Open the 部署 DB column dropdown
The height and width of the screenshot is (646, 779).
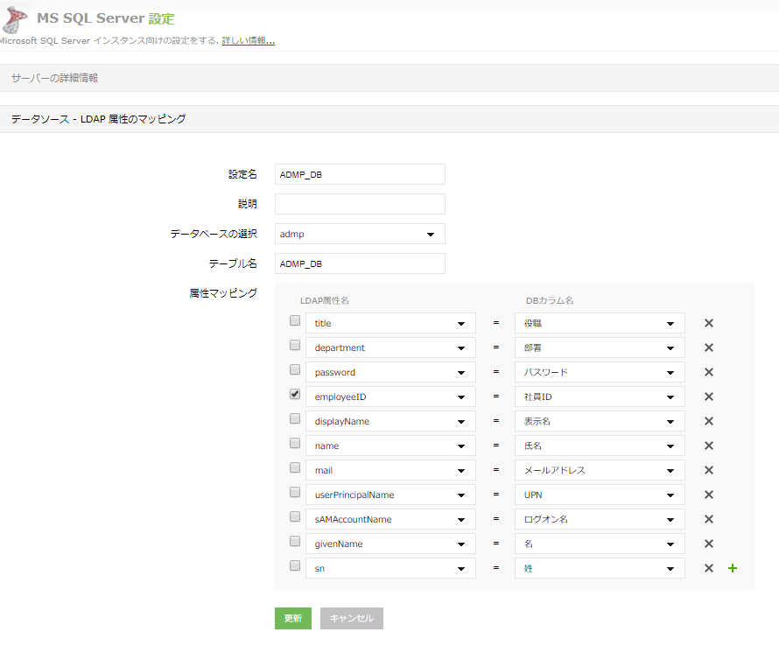600,348
